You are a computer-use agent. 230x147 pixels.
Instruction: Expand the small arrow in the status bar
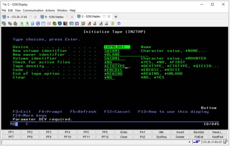click(190, 142)
